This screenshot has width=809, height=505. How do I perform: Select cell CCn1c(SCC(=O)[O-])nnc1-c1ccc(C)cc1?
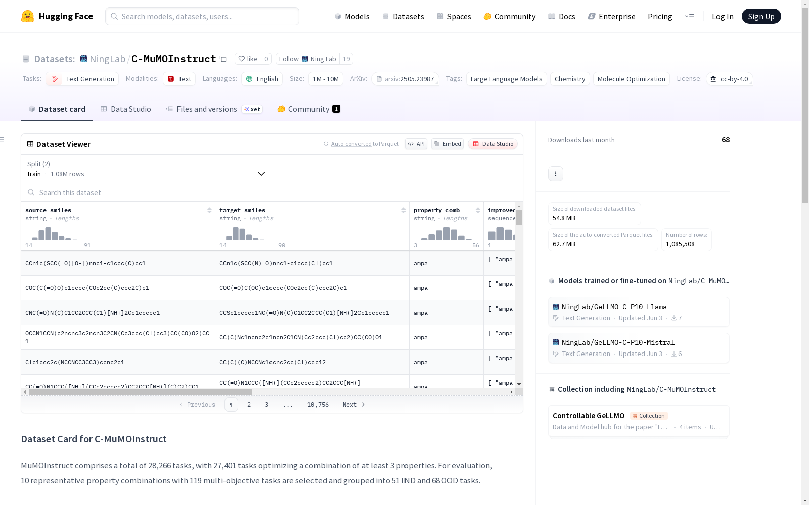[118, 263]
